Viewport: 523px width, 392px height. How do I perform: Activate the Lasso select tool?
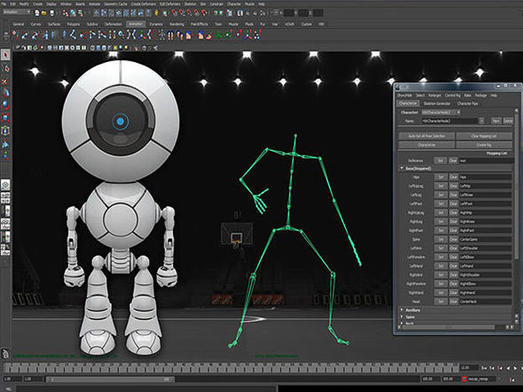[5, 67]
